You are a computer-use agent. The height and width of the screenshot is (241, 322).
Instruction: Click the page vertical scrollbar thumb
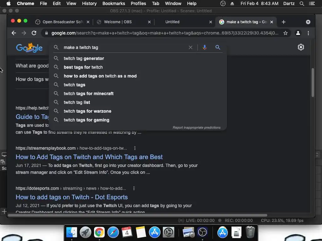click(x=313, y=83)
